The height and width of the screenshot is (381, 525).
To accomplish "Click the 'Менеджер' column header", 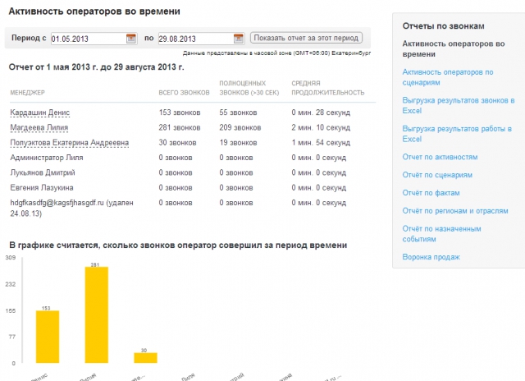I will (x=27, y=93).
